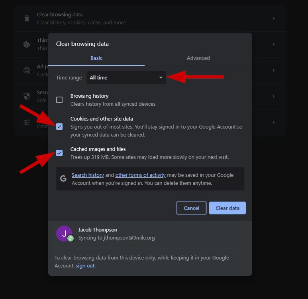Click the background Clear browsing data settings title
Viewport: 308px width, 299px height.
pyautogui.click(x=60, y=14)
